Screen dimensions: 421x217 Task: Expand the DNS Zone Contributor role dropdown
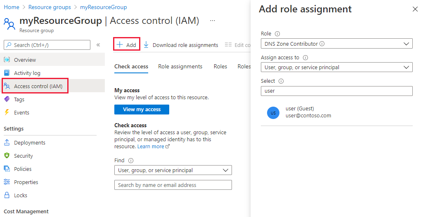tap(406, 44)
